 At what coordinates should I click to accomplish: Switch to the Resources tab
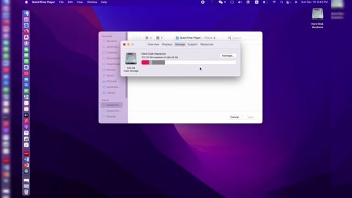[207, 45]
